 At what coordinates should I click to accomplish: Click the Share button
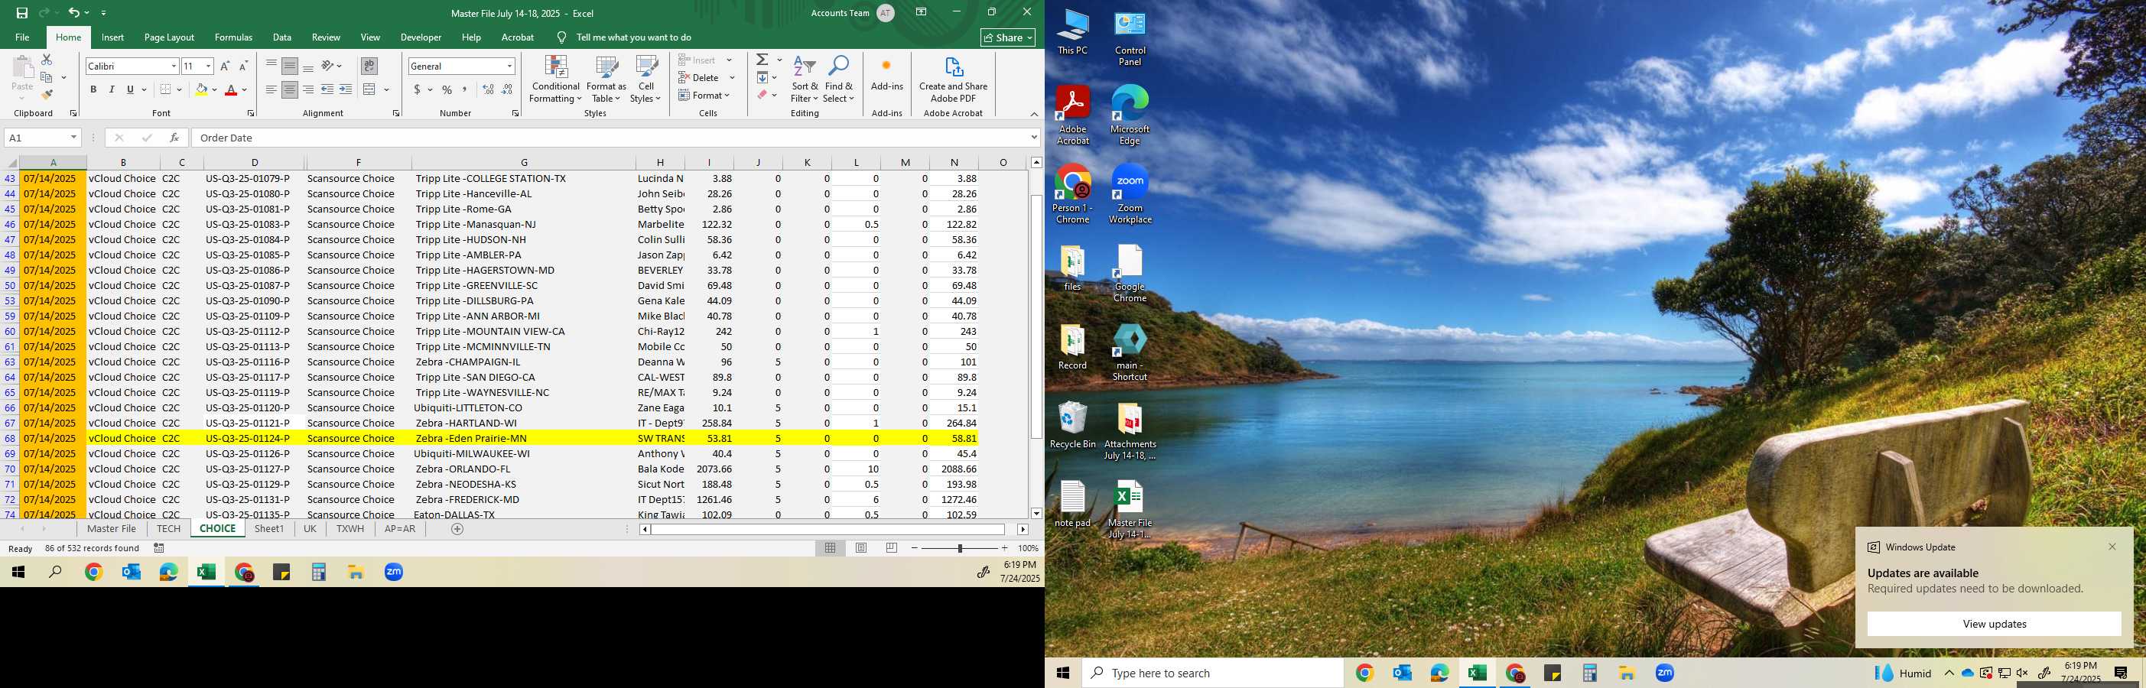pos(1007,37)
